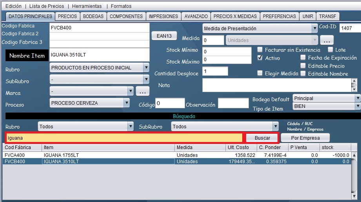Uncheck the Activo checkbox
Screen dimensions: 361x202
pos(260,58)
